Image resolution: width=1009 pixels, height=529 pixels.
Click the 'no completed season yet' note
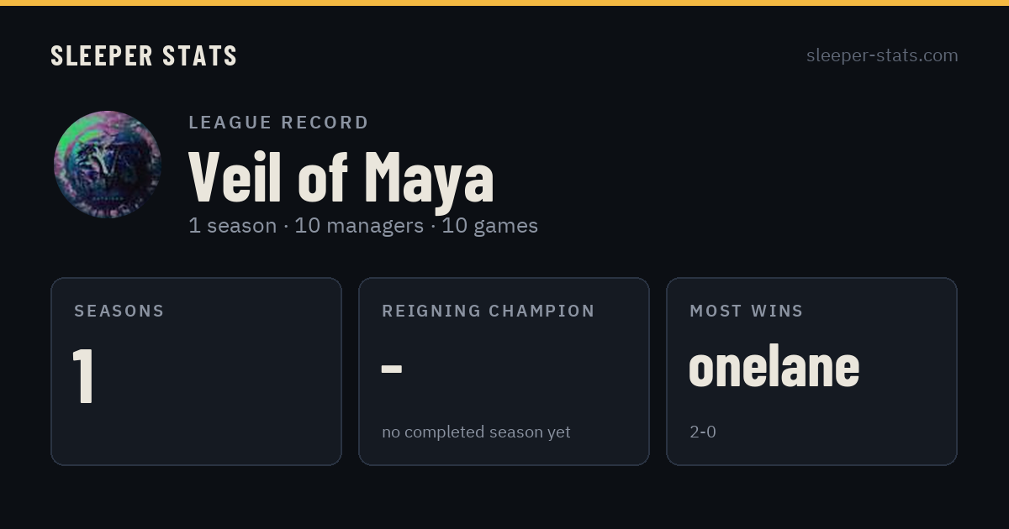tap(476, 432)
